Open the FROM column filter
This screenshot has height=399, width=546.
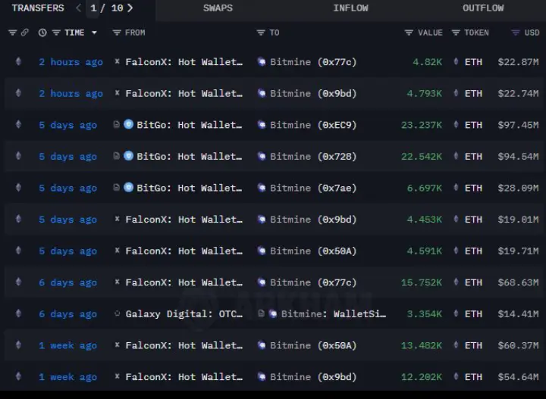(x=117, y=33)
